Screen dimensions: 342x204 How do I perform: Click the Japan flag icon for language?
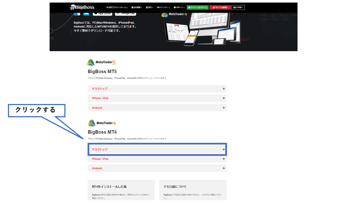point(234,7)
